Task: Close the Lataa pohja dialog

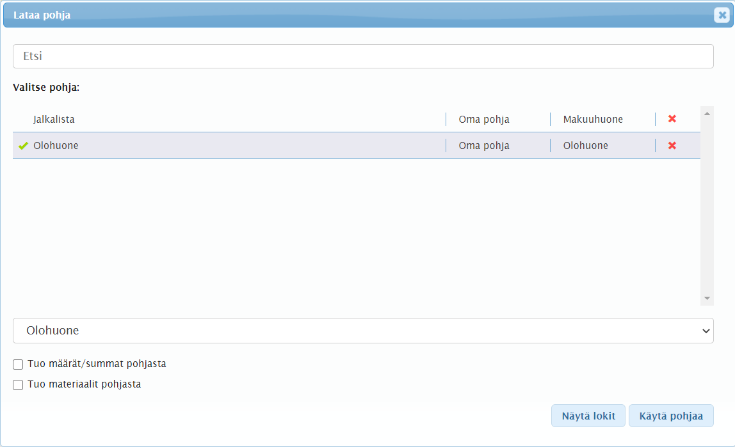Action: click(722, 15)
